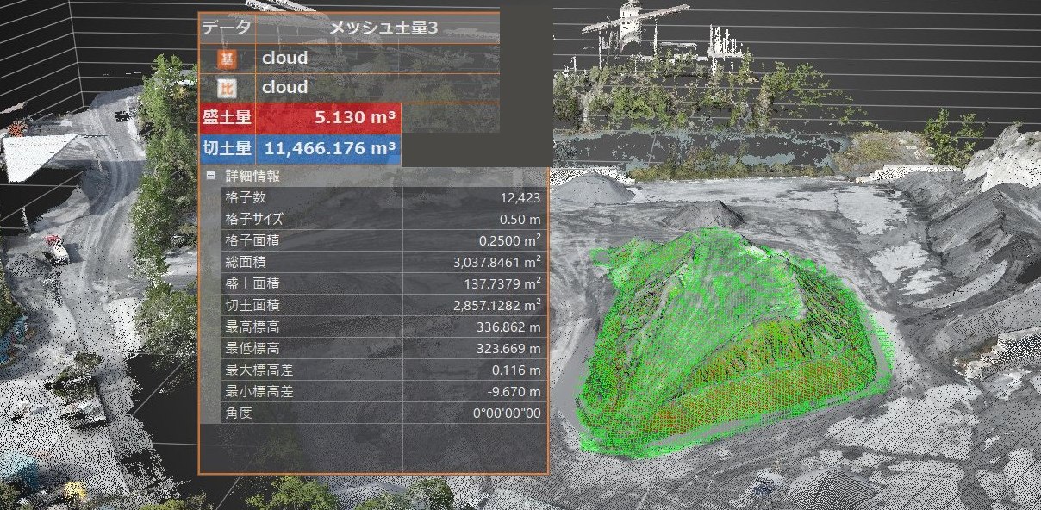Click the blue 切土量 label

tap(228, 148)
